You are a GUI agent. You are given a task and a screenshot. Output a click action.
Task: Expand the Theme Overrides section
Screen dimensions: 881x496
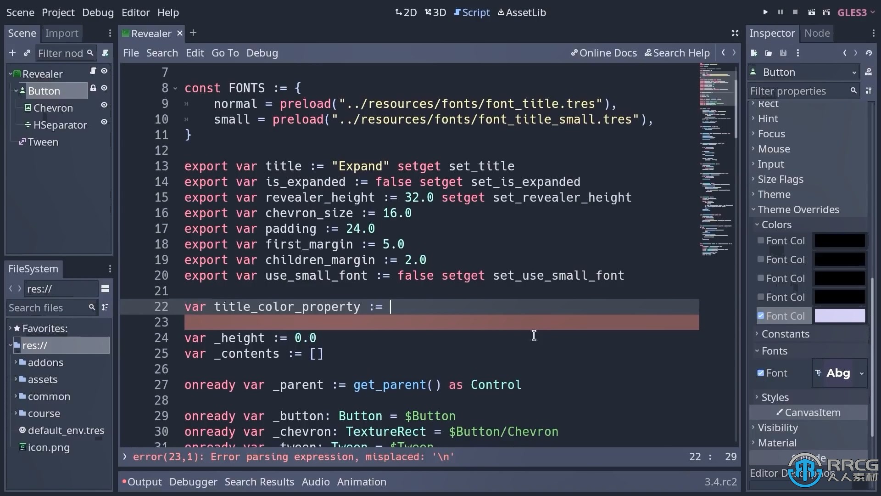[798, 209]
